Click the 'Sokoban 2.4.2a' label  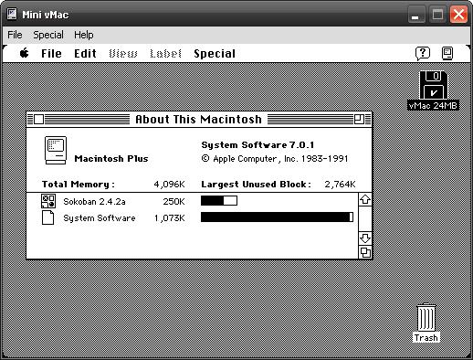[x=94, y=202]
